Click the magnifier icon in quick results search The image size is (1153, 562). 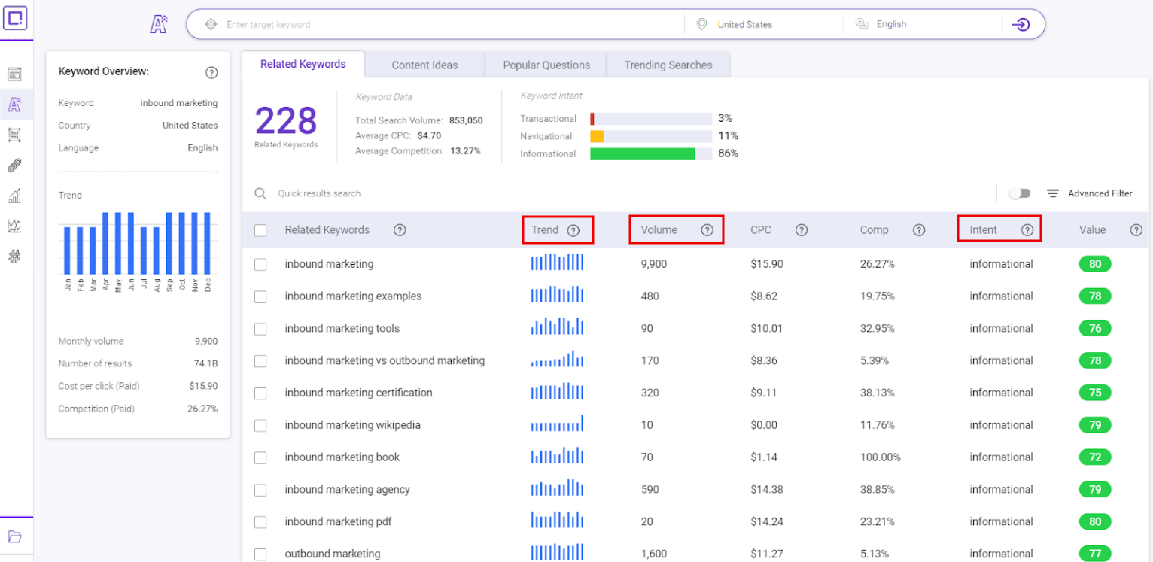coord(260,193)
